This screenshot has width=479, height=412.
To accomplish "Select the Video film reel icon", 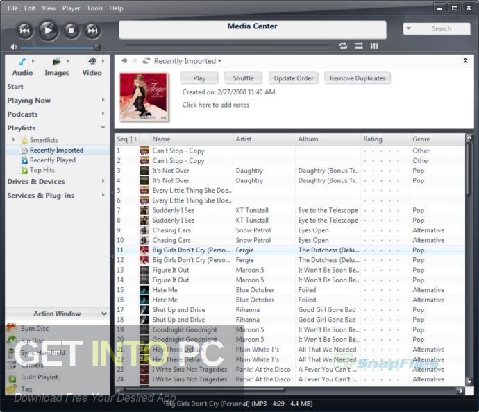I will click(92, 61).
